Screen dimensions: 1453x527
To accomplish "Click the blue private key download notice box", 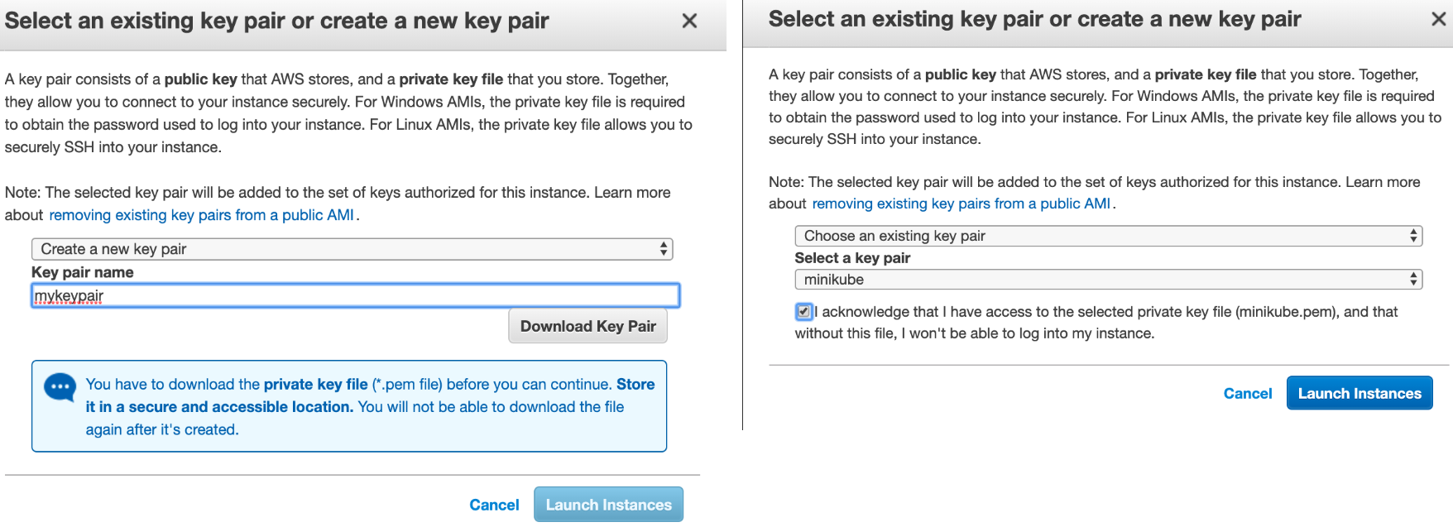I will [349, 406].
